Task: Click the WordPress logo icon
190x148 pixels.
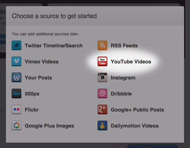Action: tap(16, 77)
